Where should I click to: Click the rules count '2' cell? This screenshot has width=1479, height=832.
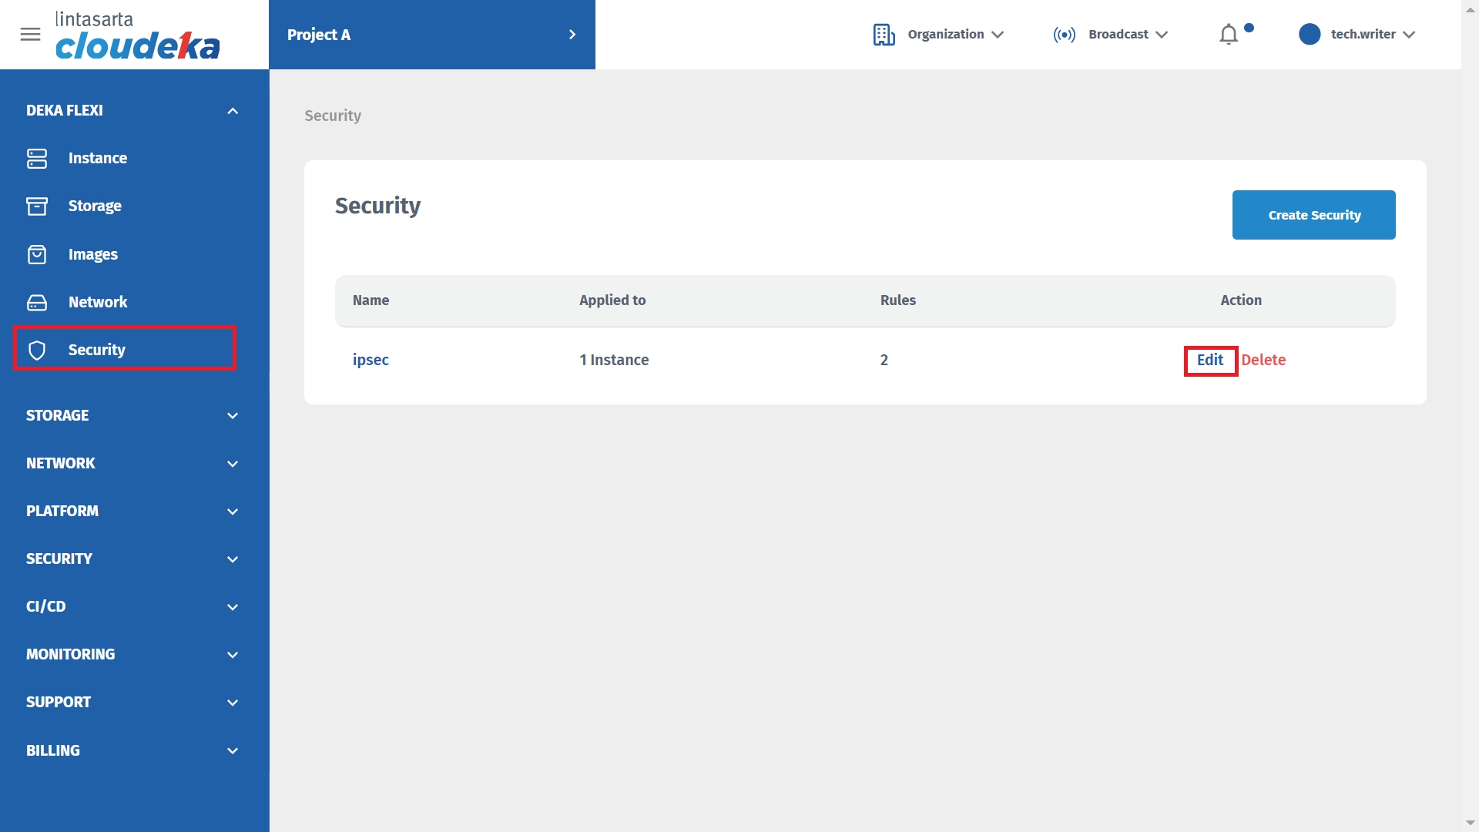pyautogui.click(x=884, y=361)
